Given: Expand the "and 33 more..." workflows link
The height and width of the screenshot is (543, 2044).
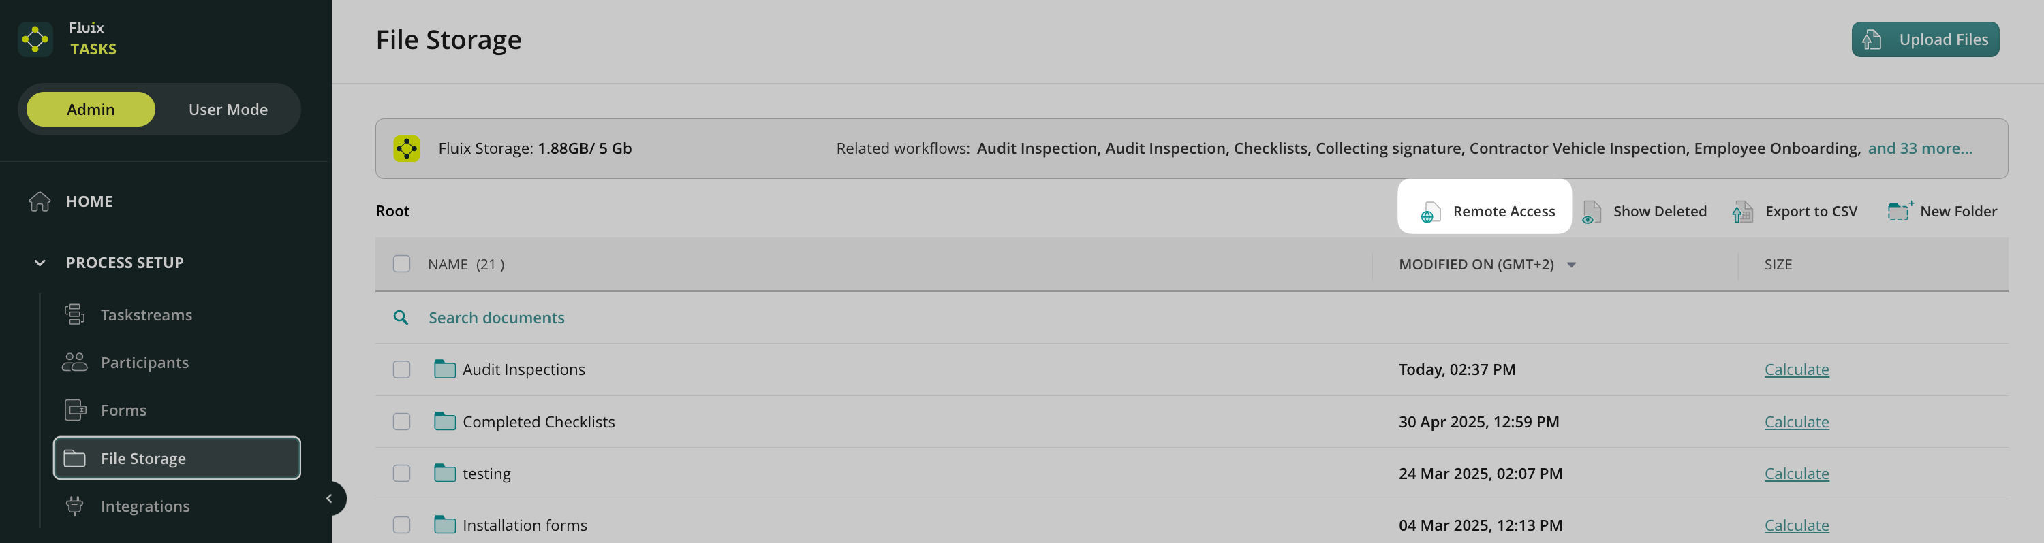Looking at the screenshot, I should pos(1919,148).
